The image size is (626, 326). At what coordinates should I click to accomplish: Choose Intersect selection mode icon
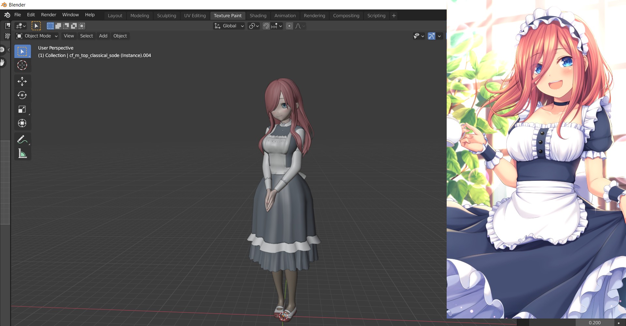click(x=82, y=26)
